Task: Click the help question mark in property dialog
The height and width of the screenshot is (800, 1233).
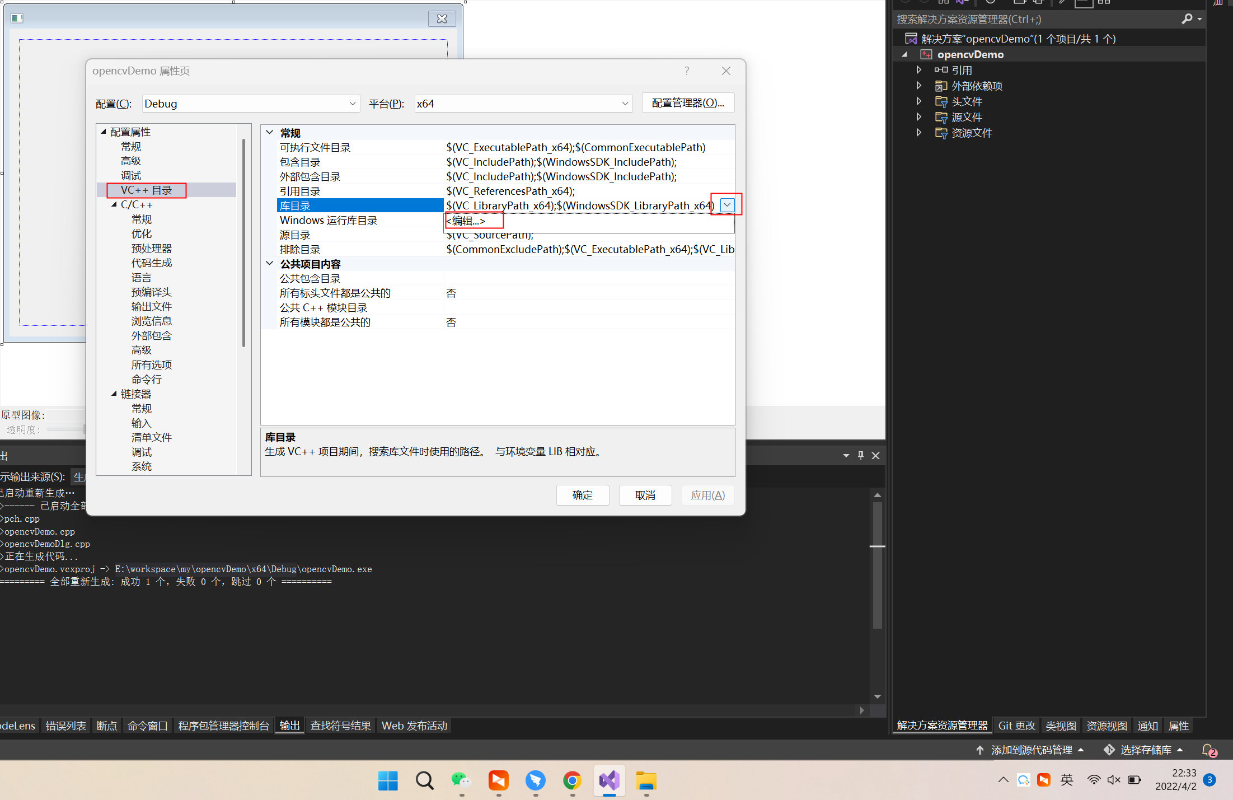Action: [x=687, y=71]
